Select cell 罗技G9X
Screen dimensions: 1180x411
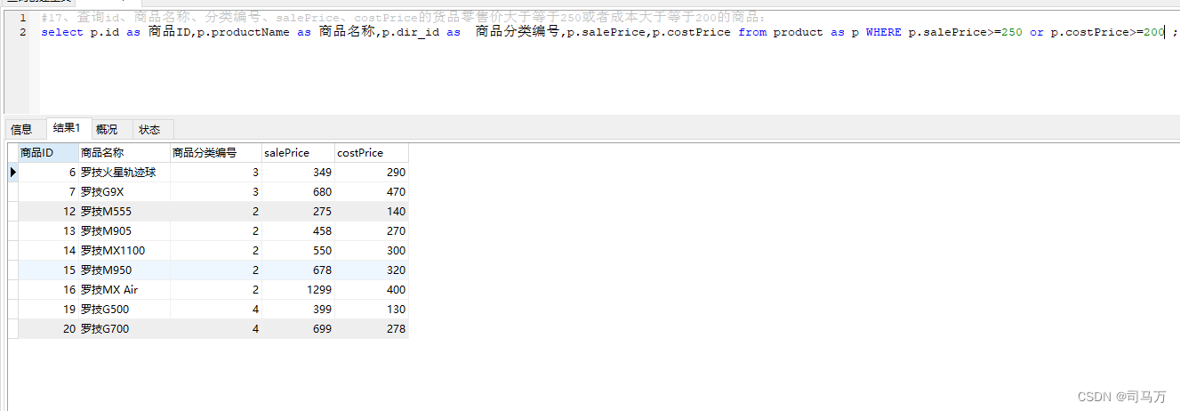pyautogui.click(x=124, y=192)
